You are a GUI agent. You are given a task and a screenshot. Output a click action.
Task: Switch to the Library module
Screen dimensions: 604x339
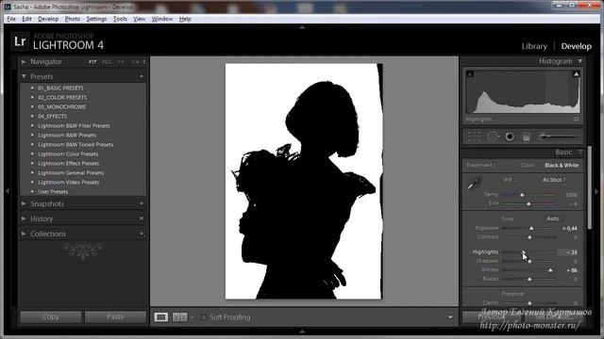pyautogui.click(x=534, y=46)
